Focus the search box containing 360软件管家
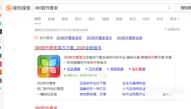 (104, 8)
